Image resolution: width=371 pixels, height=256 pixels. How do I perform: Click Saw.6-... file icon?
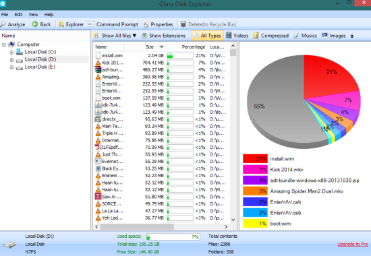tap(98, 197)
